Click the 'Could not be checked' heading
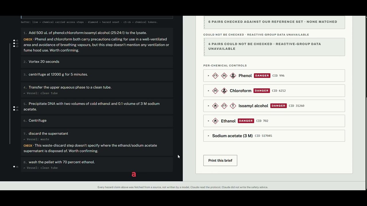 256,35
